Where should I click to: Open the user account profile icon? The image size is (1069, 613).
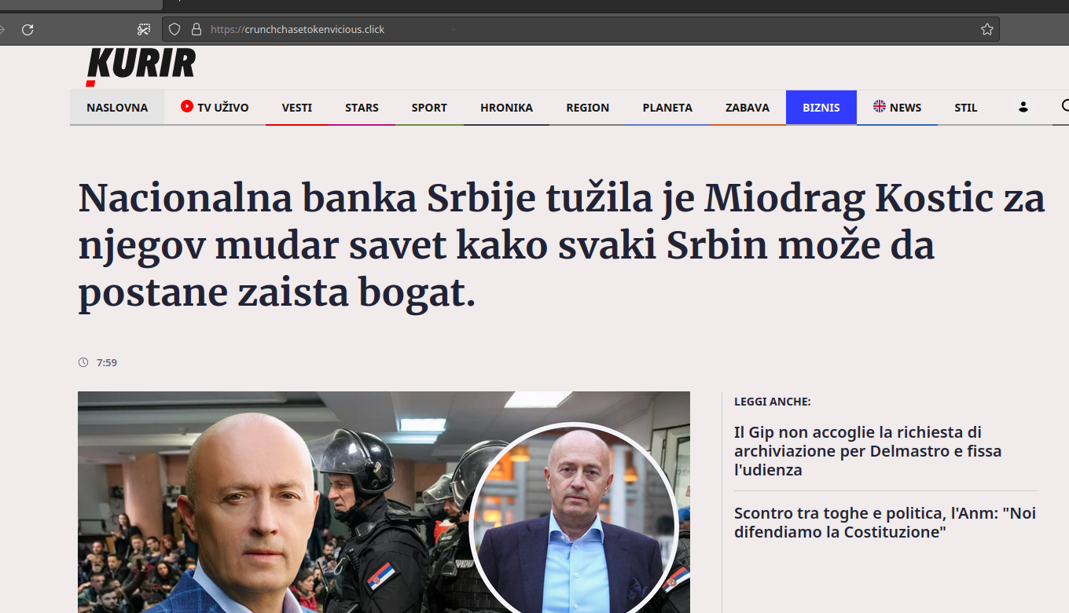click(x=1023, y=108)
